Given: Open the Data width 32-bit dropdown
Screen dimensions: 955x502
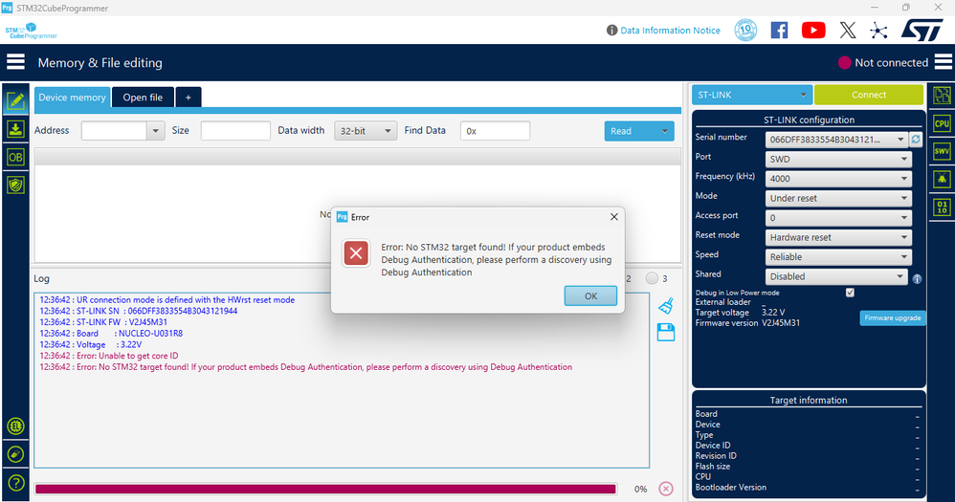Looking at the screenshot, I should pos(366,131).
